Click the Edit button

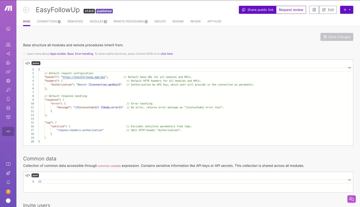328,10
